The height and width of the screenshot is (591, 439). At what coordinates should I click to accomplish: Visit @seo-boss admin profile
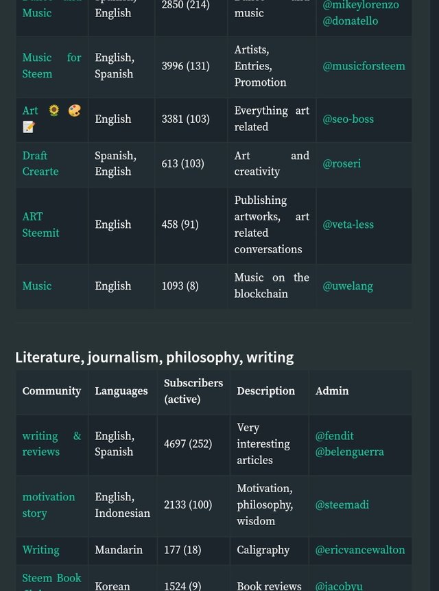tap(348, 119)
